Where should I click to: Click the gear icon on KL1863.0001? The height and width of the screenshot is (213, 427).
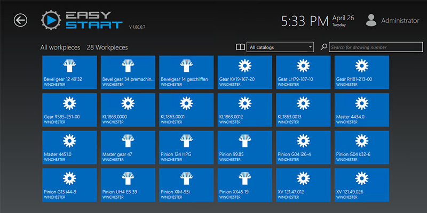tap(186, 103)
